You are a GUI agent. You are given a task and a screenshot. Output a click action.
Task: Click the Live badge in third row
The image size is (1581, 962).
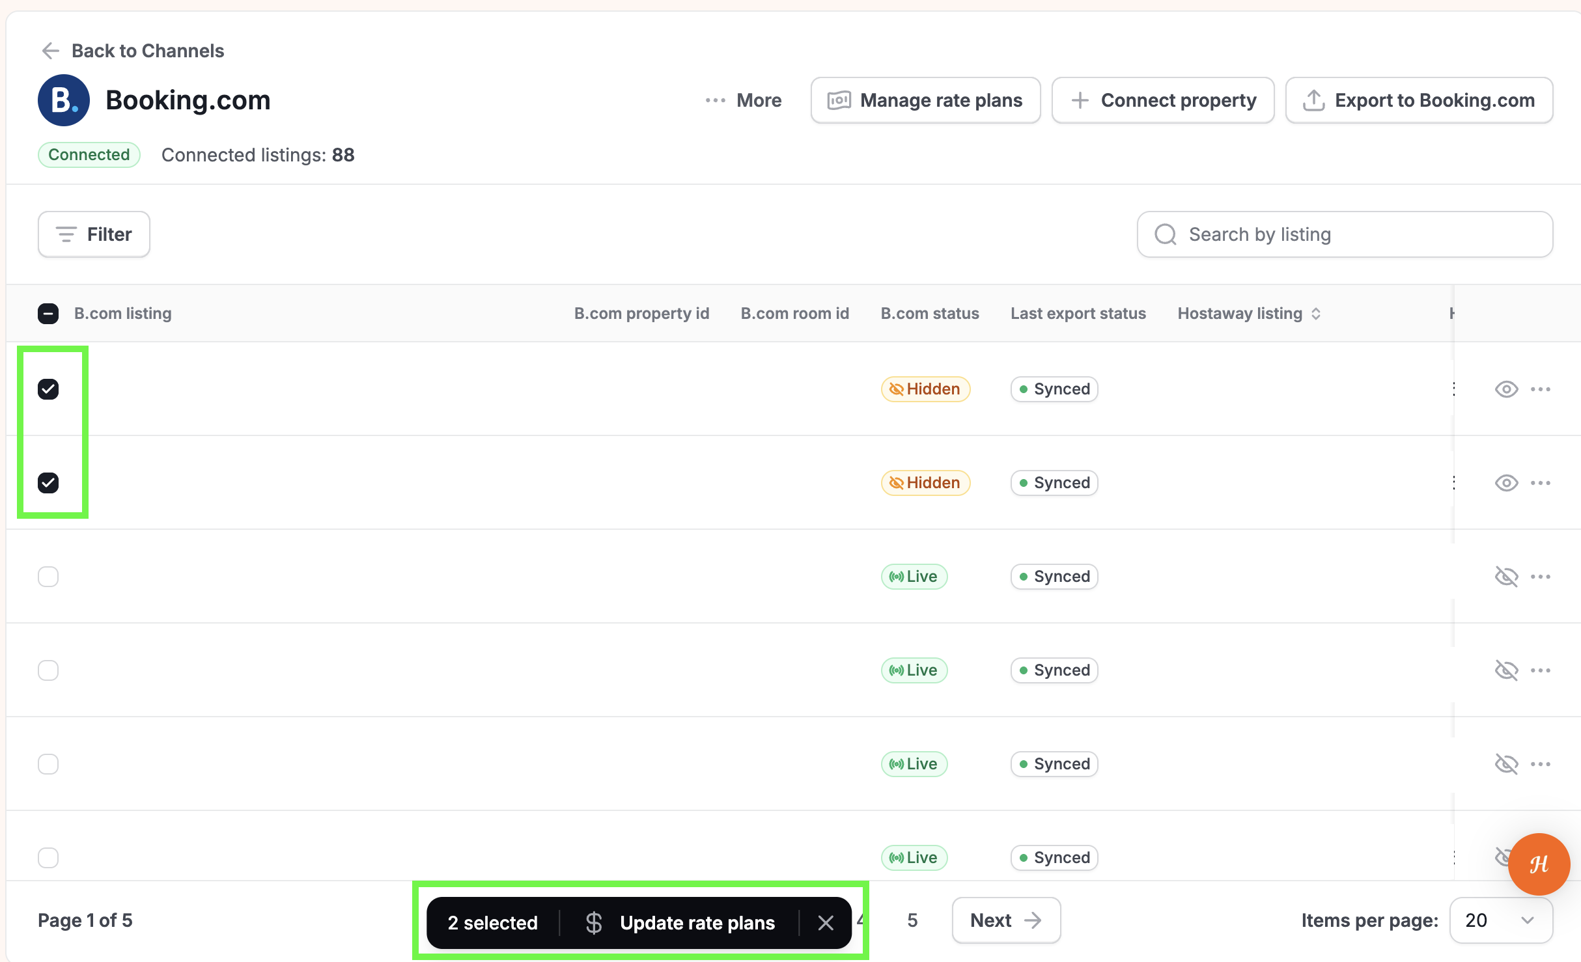pyautogui.click(x=914, y=577)
